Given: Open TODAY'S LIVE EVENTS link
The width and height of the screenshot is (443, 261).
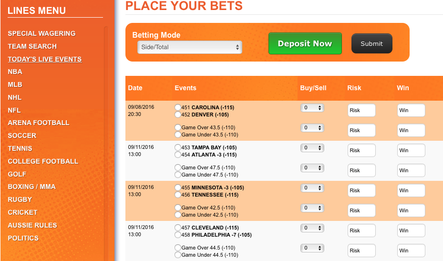Looking at the screenshot, I should click(x=45, y=59).
